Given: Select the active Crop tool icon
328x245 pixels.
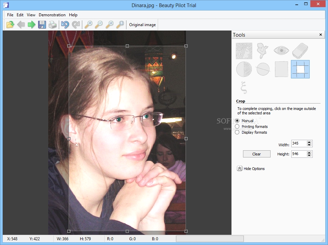Looking at the screenshot, I should [x=300, y=69].
